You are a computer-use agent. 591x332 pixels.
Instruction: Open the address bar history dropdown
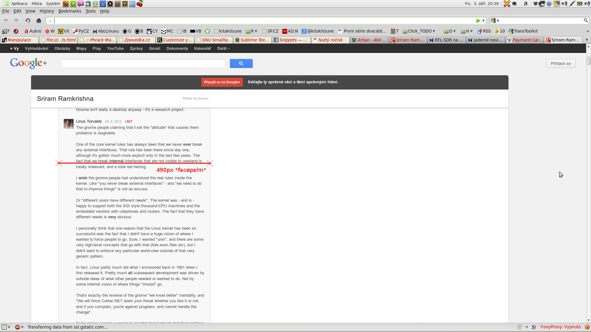[483, 21]
